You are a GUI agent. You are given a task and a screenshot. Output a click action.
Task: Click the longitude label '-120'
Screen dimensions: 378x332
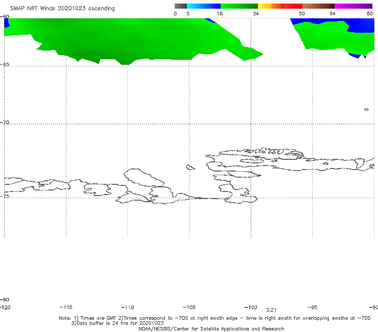coord(5,307)
